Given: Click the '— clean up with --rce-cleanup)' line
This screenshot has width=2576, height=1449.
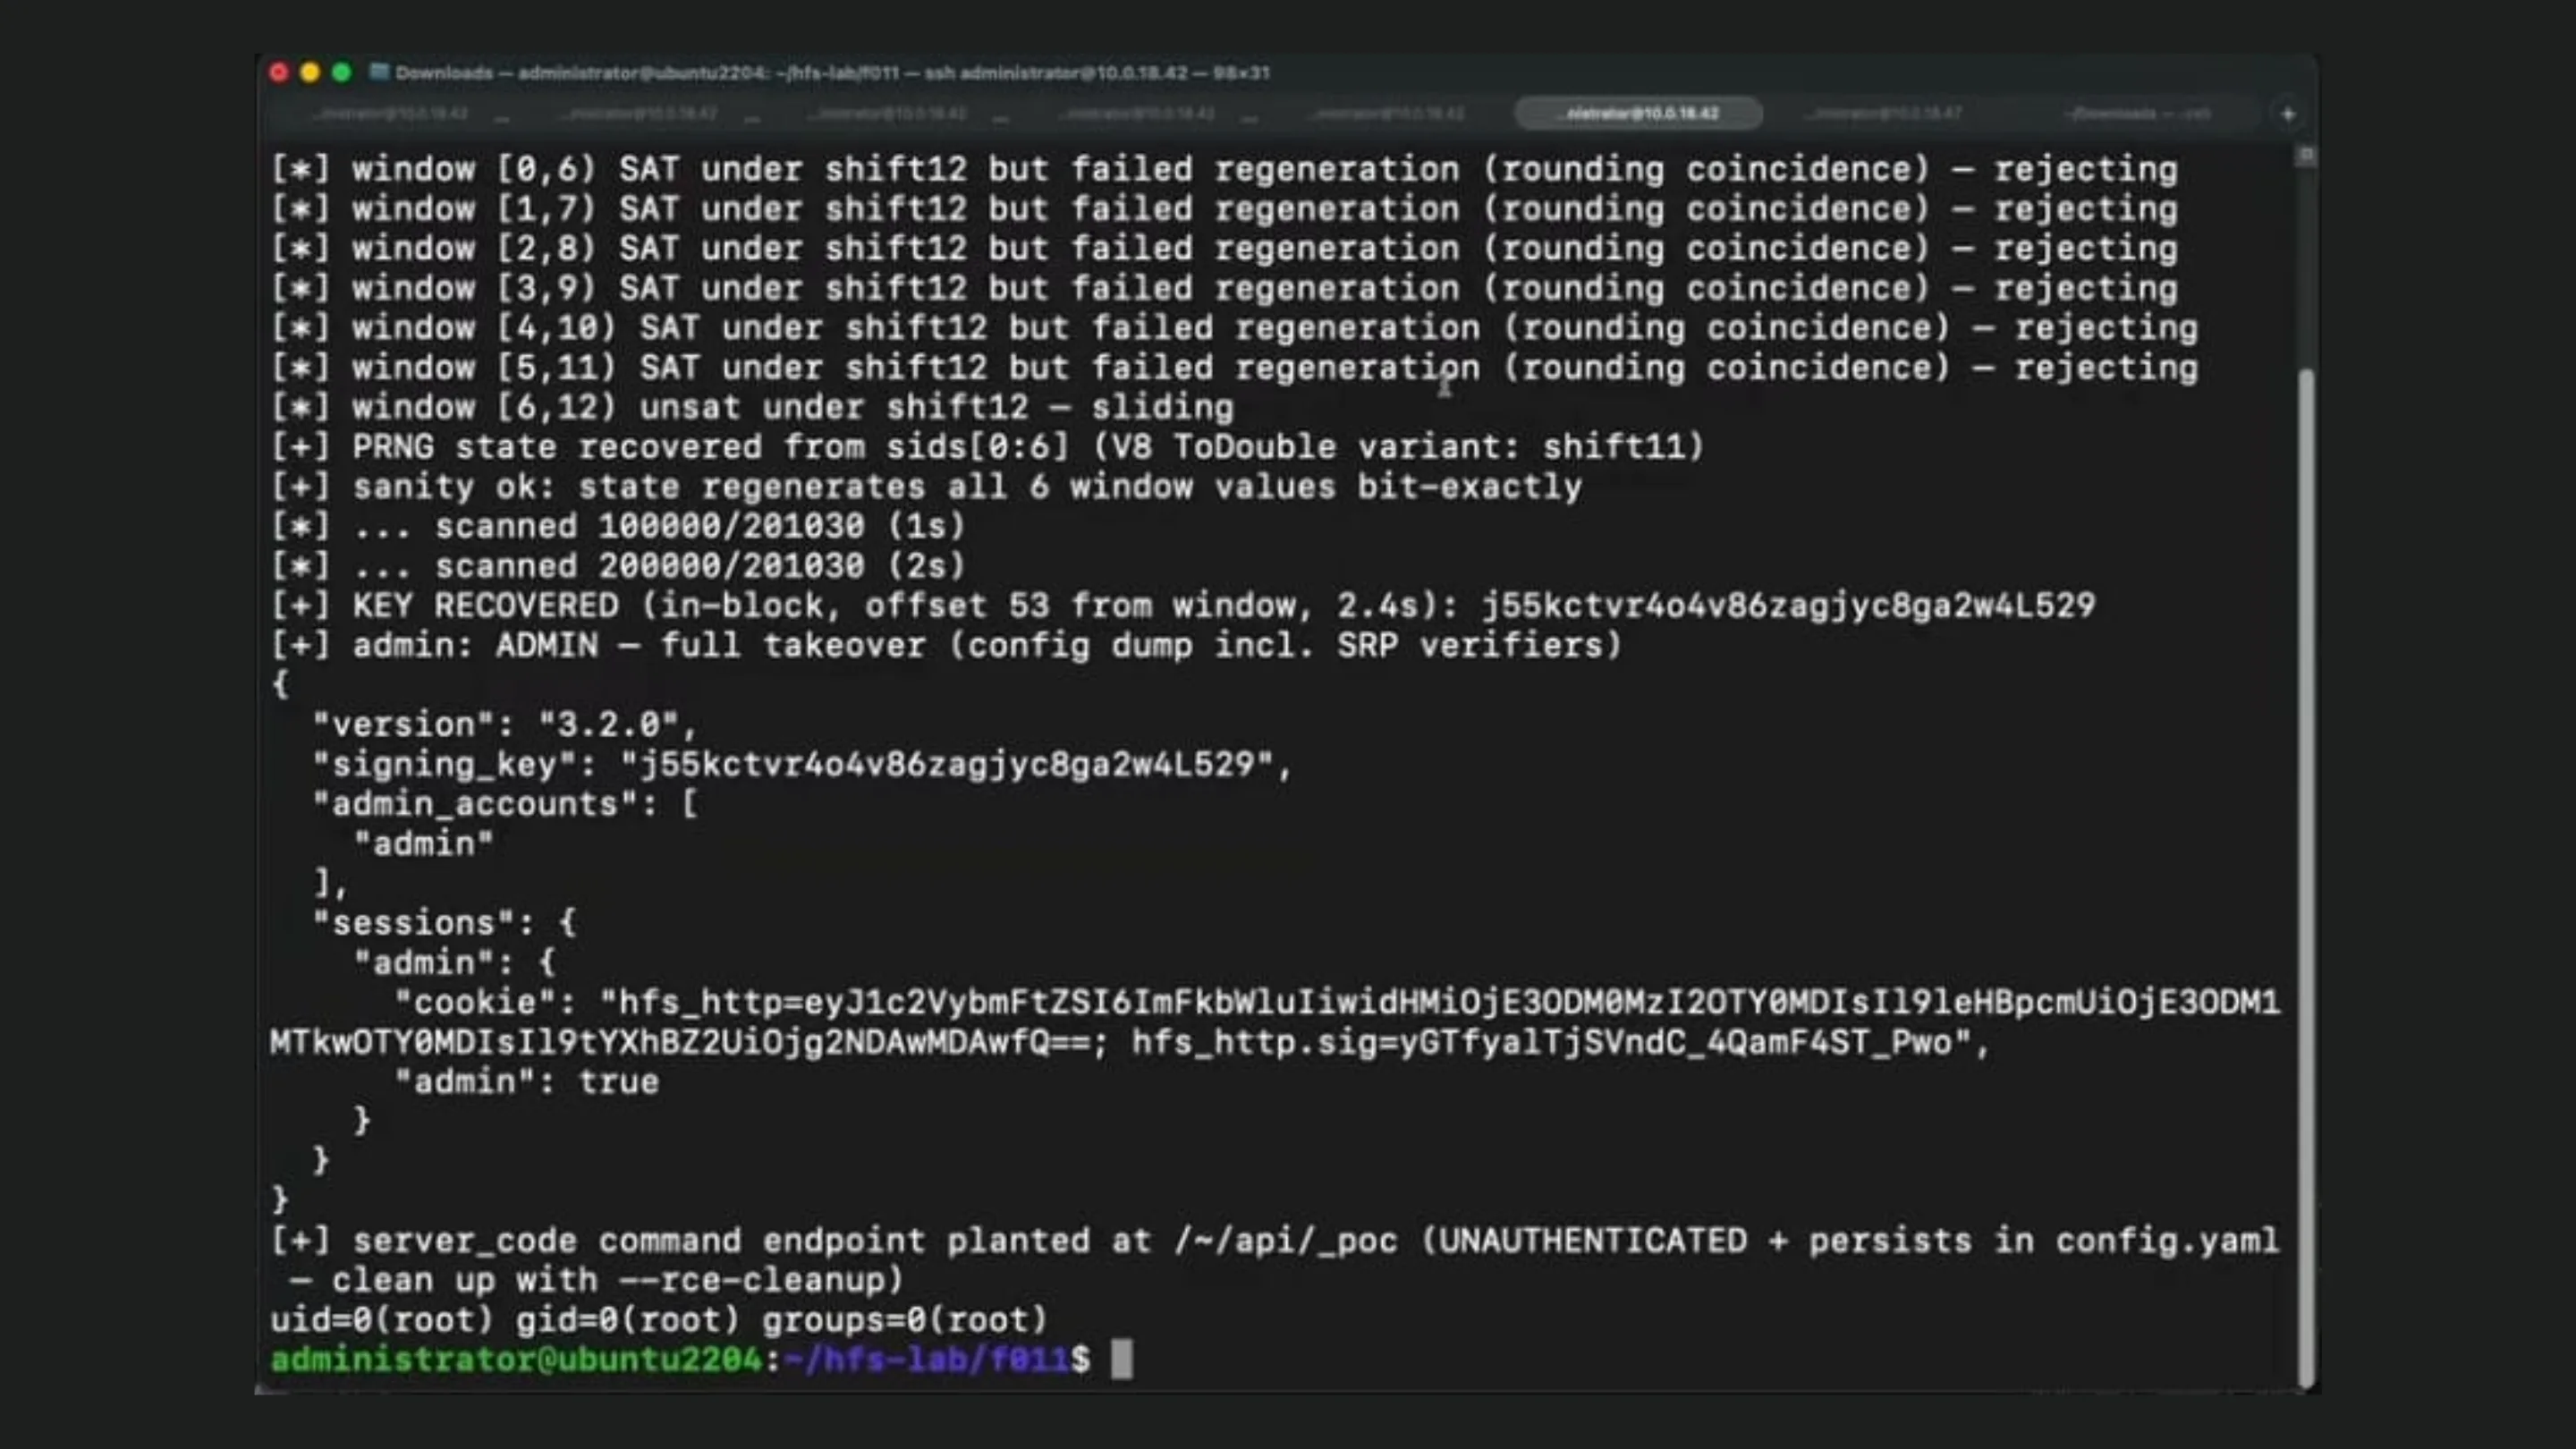Looking at the screenshot, I should (596, 1281).
